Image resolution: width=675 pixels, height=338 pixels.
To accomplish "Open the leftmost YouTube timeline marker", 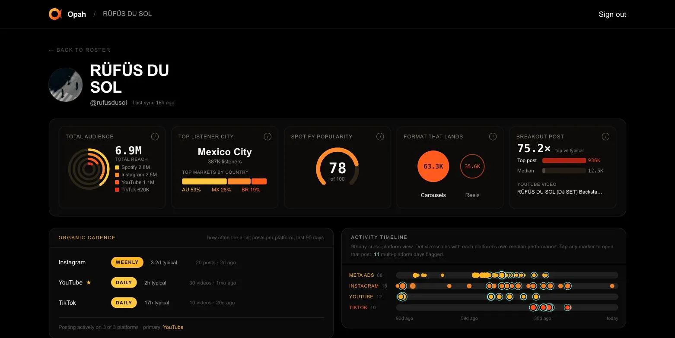I will [x=401, y=297].
